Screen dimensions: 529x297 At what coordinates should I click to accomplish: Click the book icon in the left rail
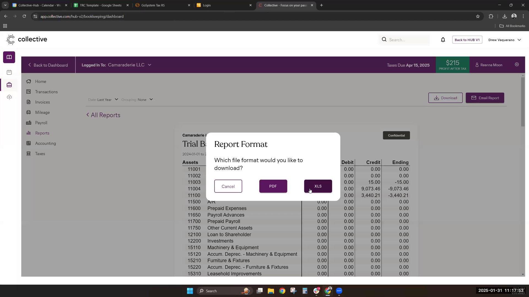coord(9,57)
